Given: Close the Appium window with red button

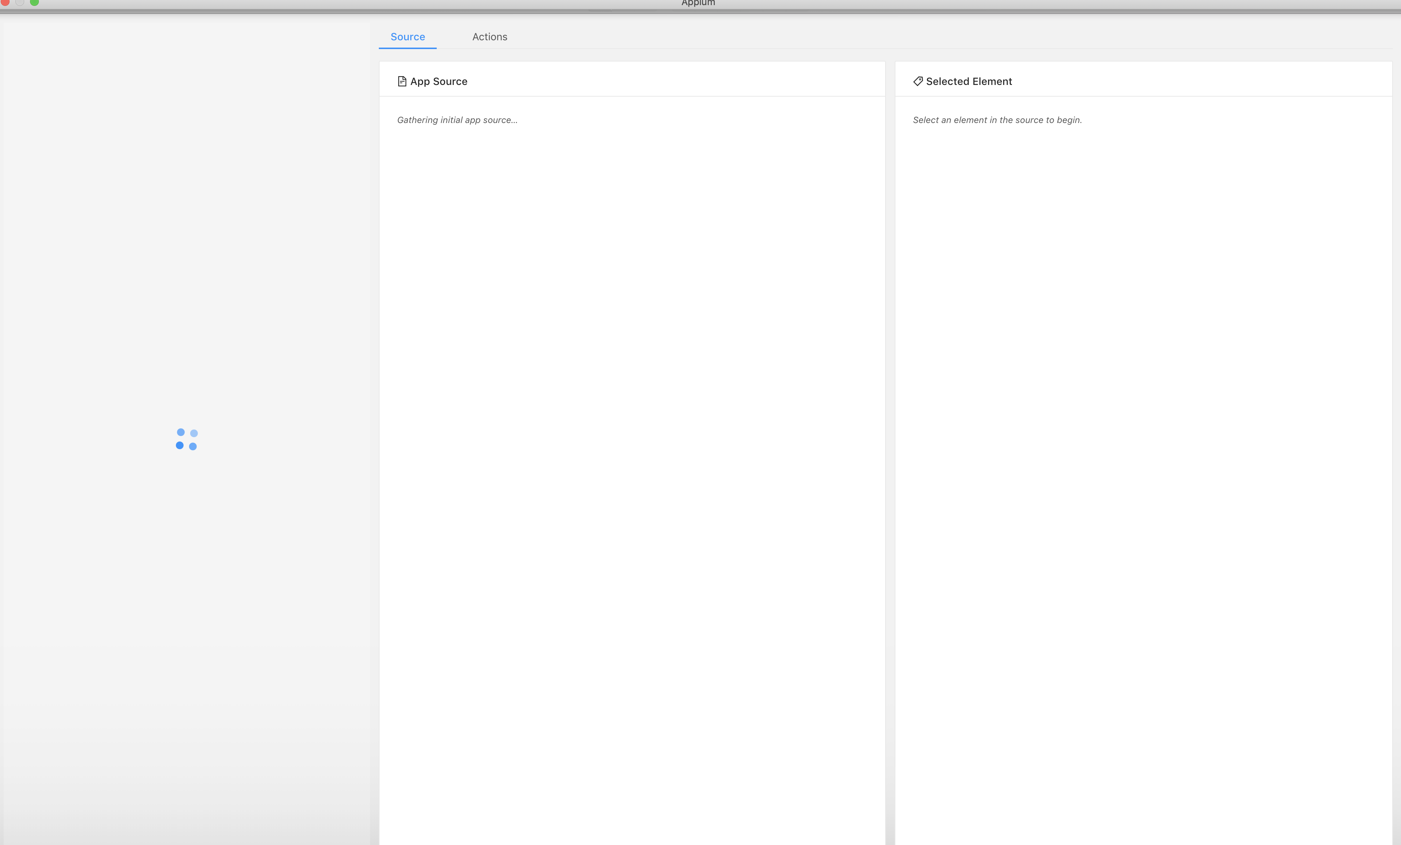Looking at the screenshot, I should [5, 2].
